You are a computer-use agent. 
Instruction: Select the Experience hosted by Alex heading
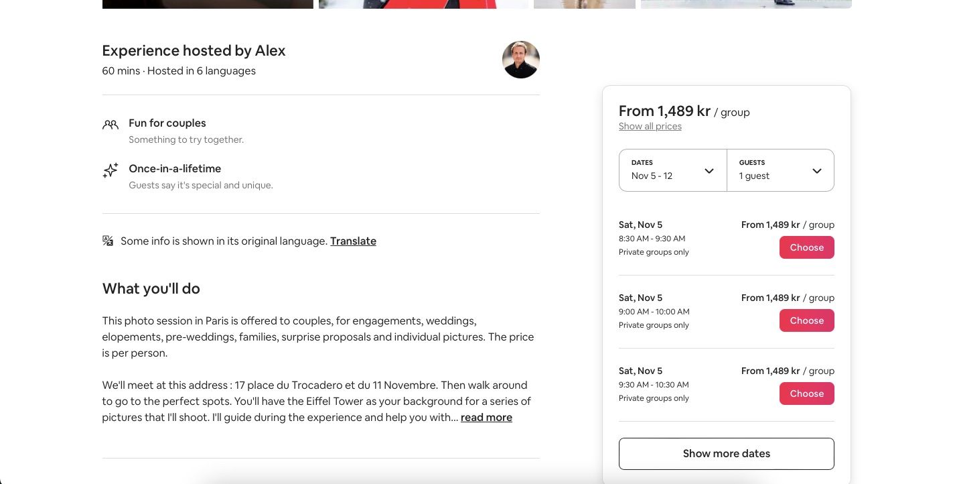(194, 50)
